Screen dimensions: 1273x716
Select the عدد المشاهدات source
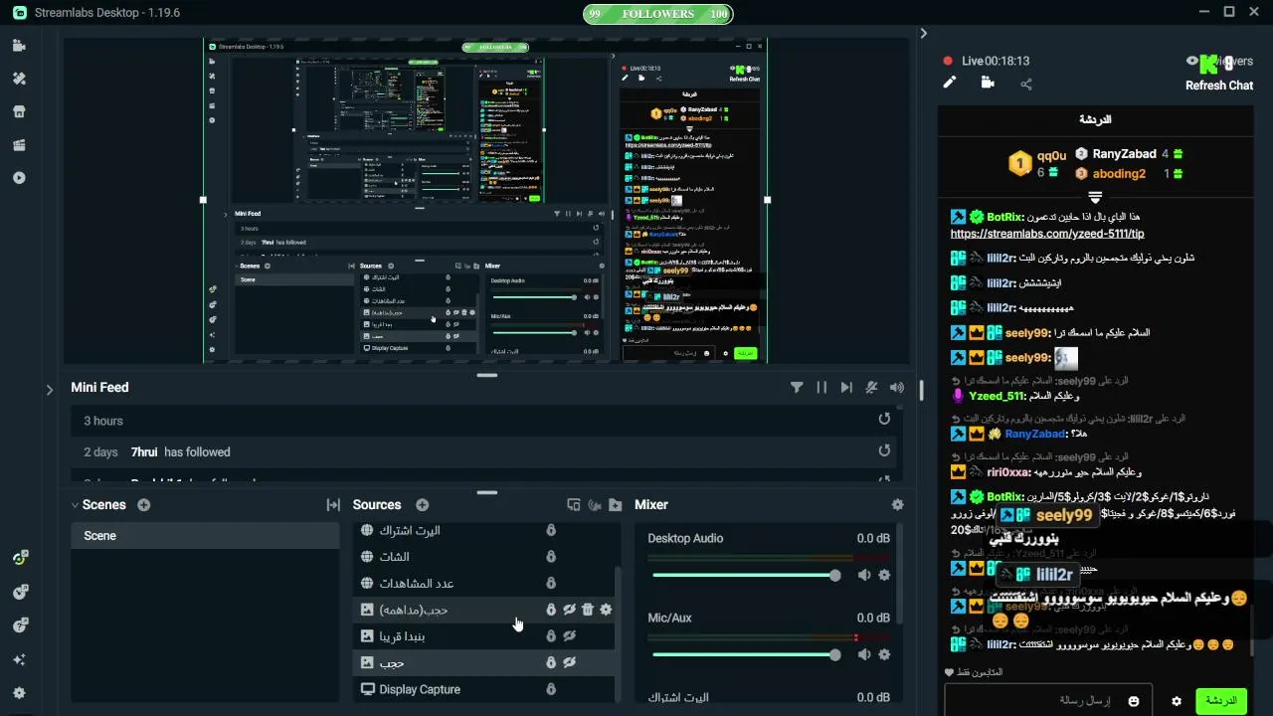click(x=484, y=583)
